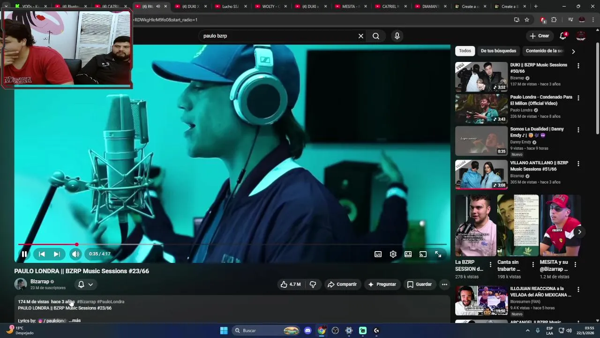Toggle subtitles on the player
The width and height of the screenshot is (600, 338).
(x=378, y=254)
